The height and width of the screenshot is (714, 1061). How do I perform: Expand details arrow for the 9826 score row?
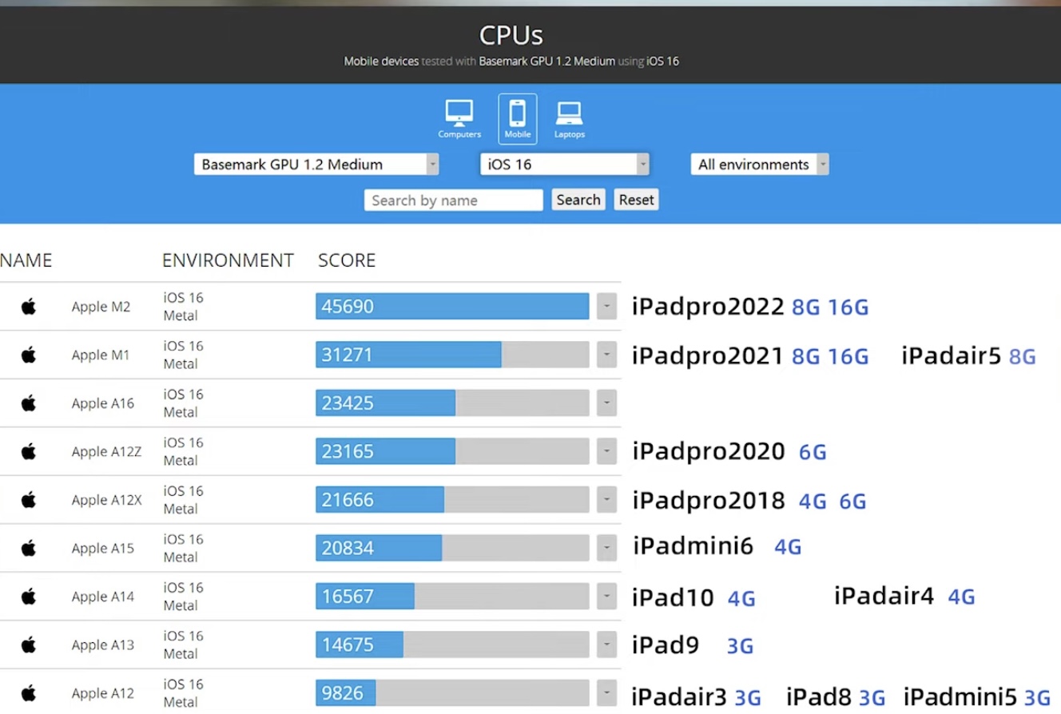pyautogui.click(x=606, y=693)
